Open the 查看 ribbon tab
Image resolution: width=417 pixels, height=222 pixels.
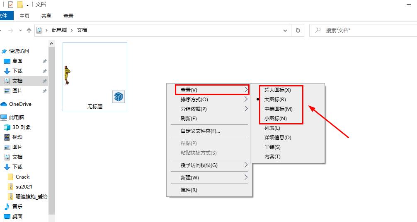point(68,16)
